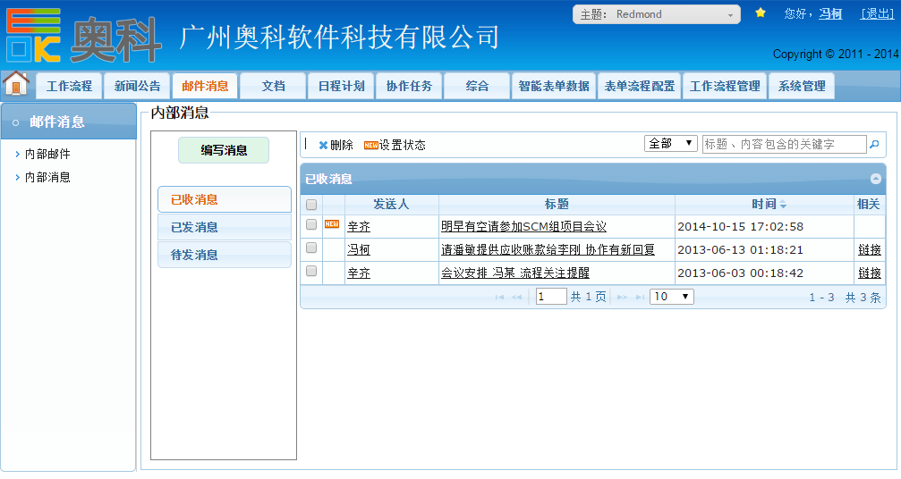Viewport: 901px width, 479px height.
Task: Open the rows-per-page dropdown showing 10
Action: [x=671, y=297]
